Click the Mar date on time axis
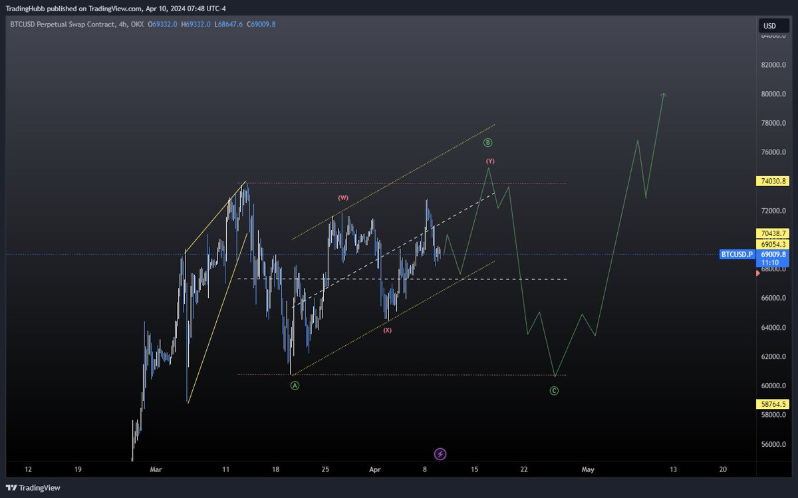 (x=156, y=469)
